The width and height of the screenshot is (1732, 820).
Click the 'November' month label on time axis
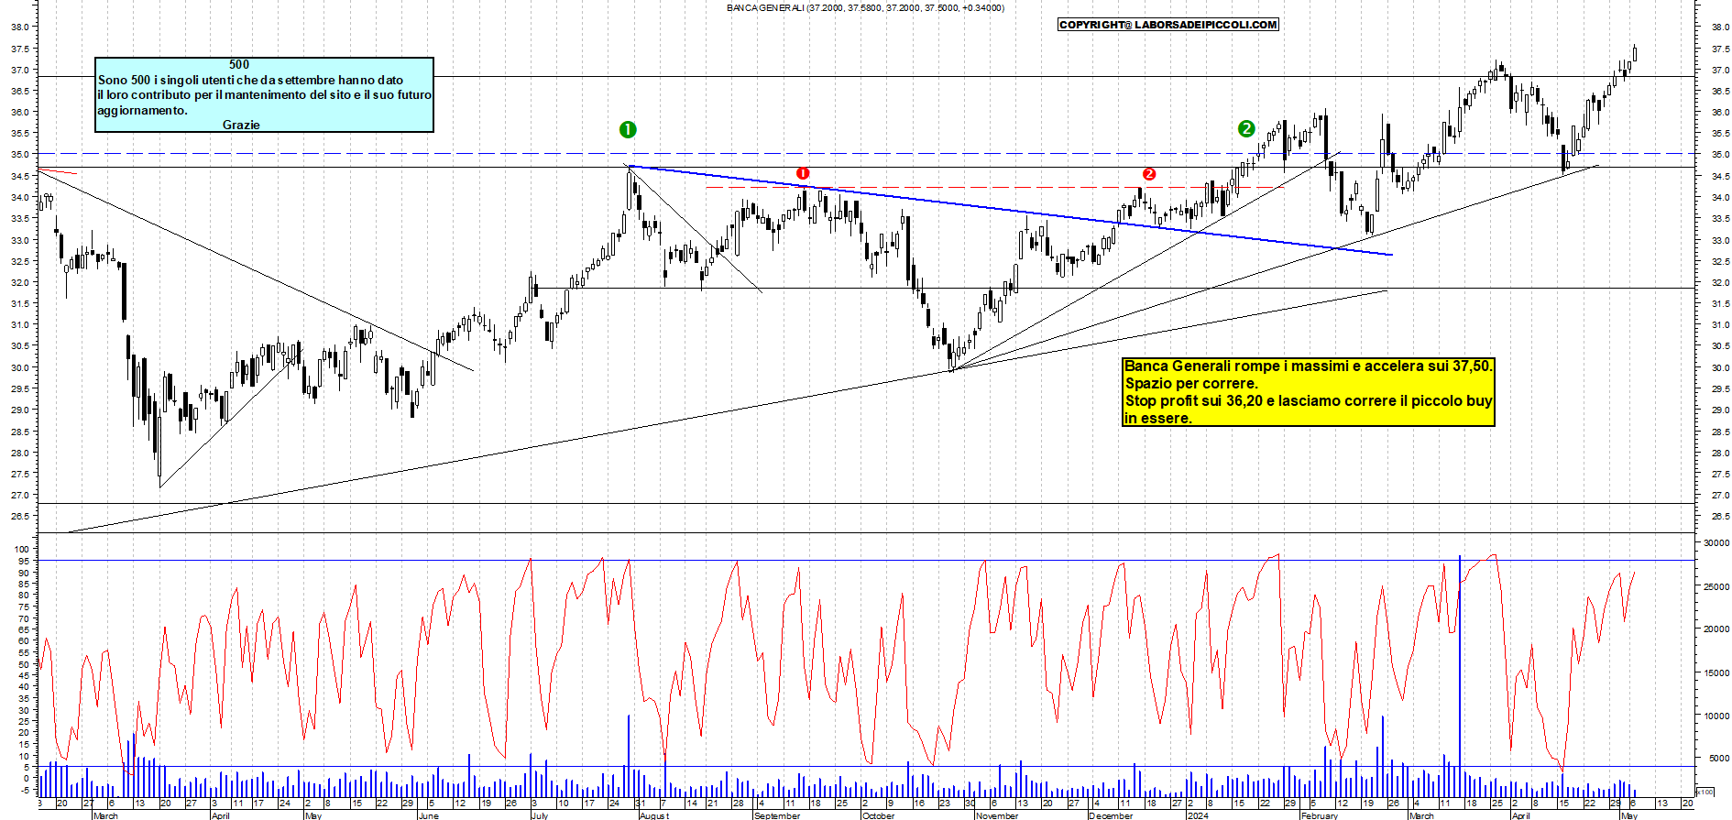(x=997, y=815)
